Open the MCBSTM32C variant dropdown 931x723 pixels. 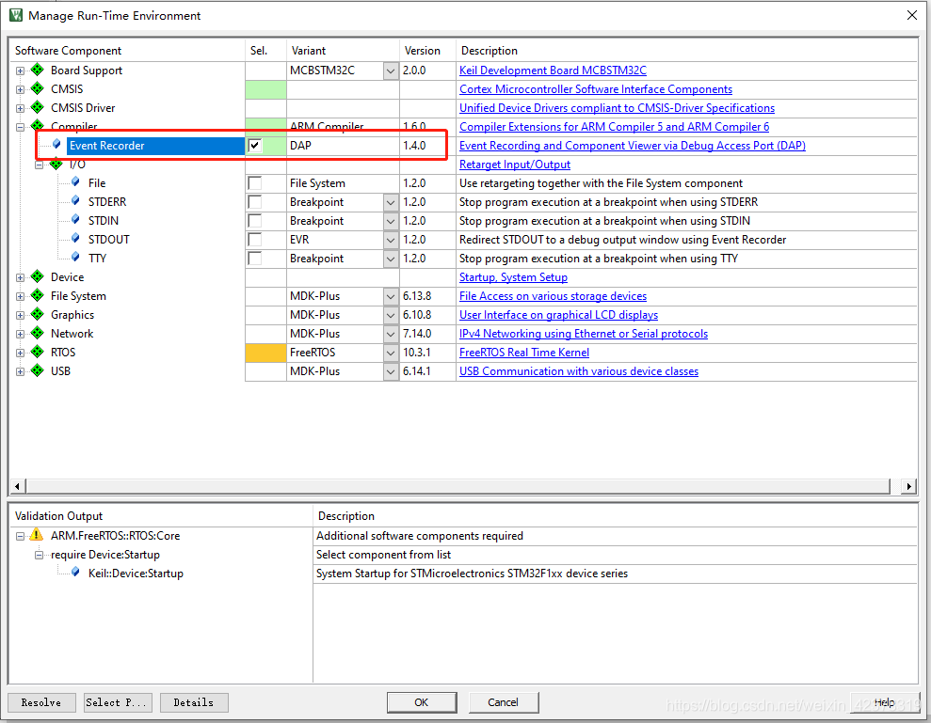tap(391, 71)
